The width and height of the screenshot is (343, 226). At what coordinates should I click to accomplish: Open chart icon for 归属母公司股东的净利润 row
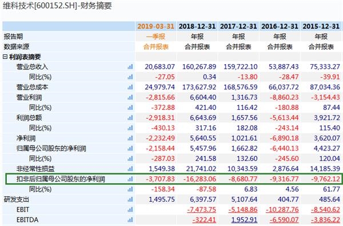point(130,149)
